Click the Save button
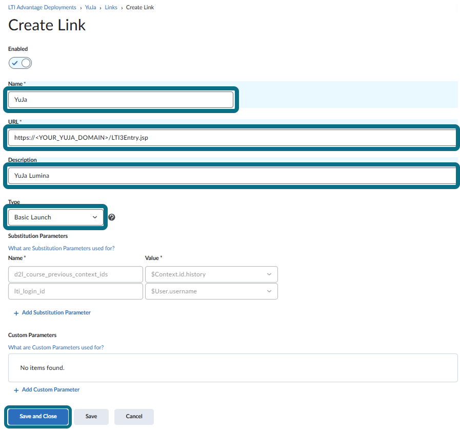Image resolution: width=460 pixels, height=429 pixels. pyautogui.click(x=91, y=416)
